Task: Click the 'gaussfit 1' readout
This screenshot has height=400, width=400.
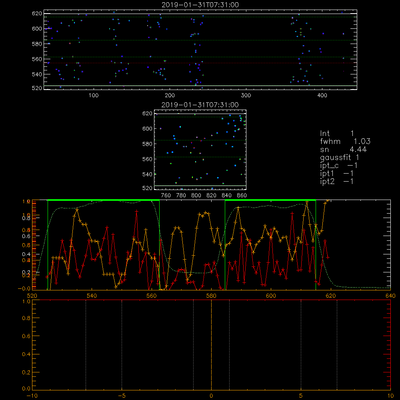Action: [340, 158]
